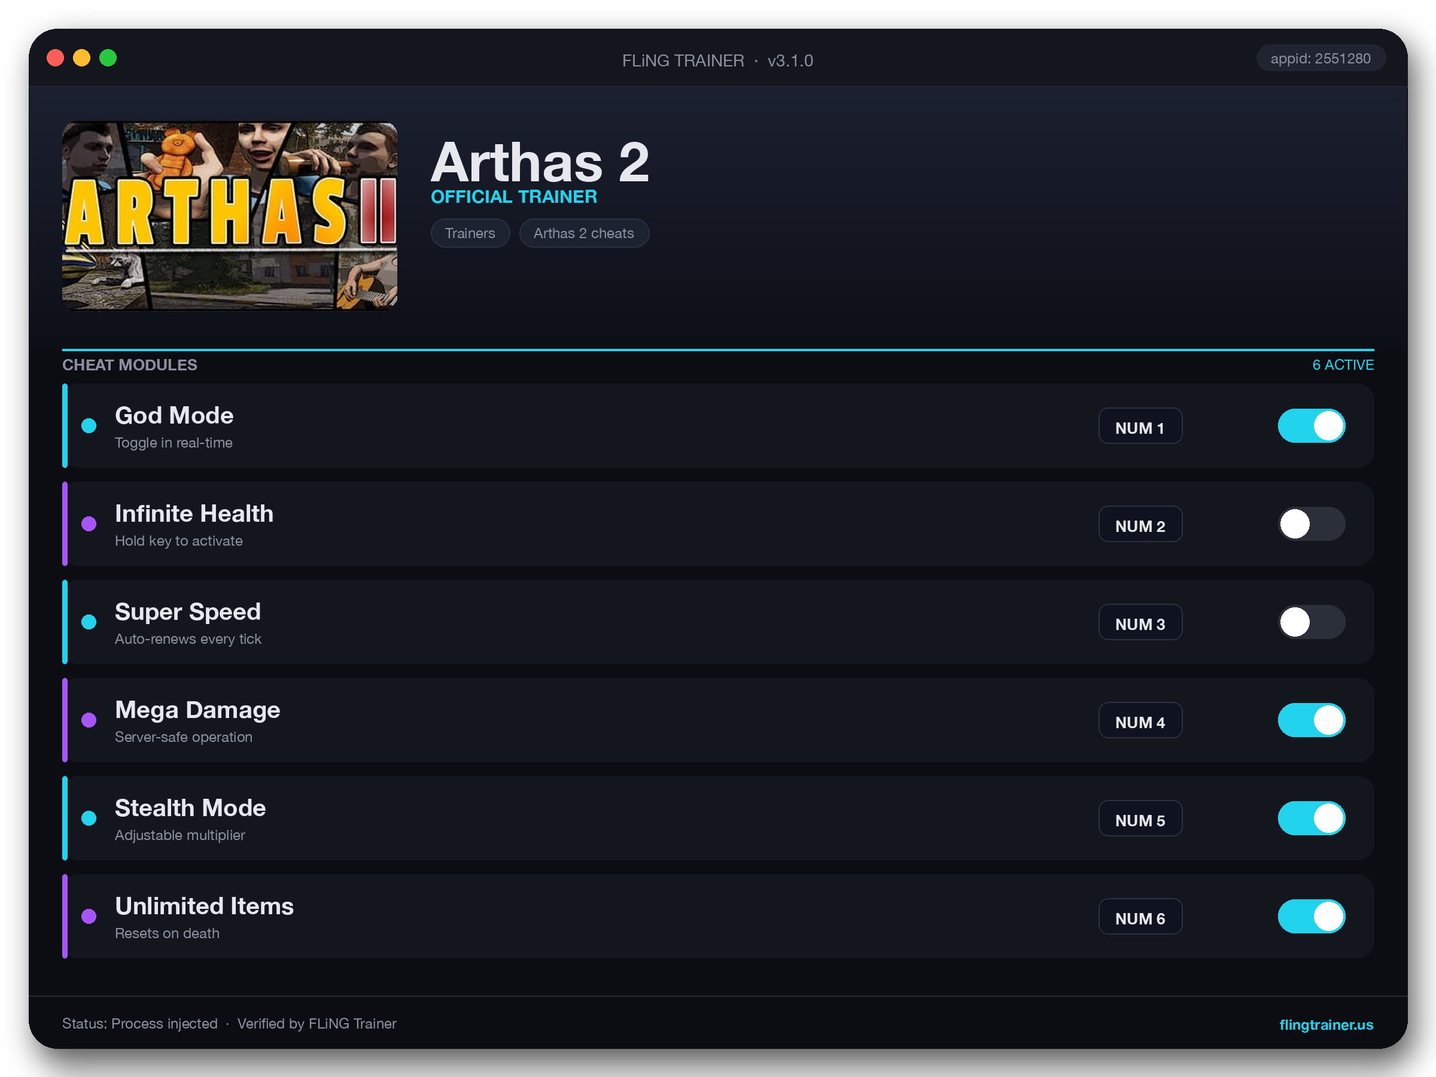
Task: Select the NUM 3 hotkey badge
Action: pyautogui.click(x=1140, y=622)
